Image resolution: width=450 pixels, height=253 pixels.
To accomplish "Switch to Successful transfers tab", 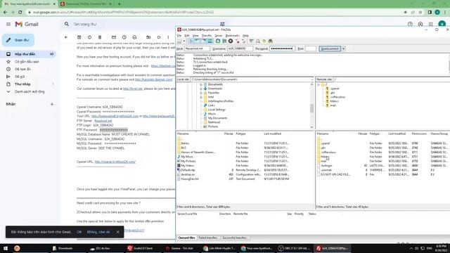I will point(235,238).
